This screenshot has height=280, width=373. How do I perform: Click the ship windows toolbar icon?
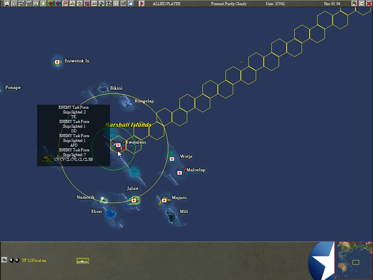pyautogui.click(x=29, y=4)
